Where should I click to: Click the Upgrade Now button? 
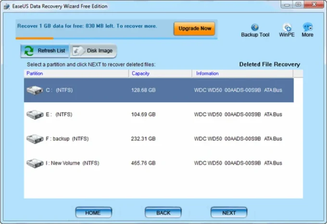tap(194, 29)
